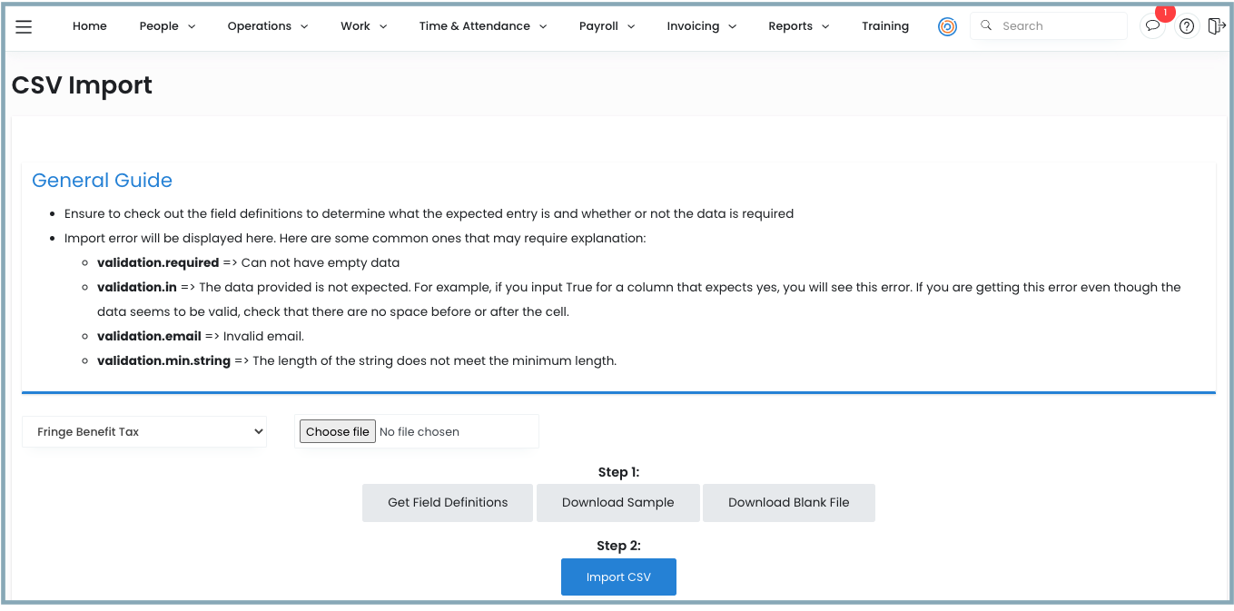The height and width of the screenshot is (611, 1234).
Task: Expand the Payroll menu
Action: click(607, 26)
